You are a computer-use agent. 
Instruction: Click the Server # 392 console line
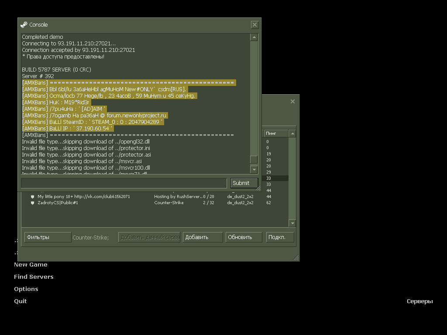[38, 76]
